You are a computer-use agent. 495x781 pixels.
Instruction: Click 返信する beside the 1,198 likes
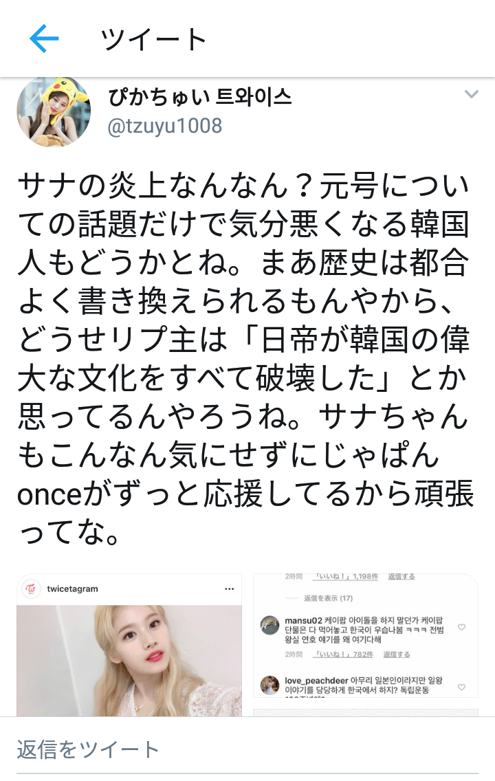[x=401, y=576]
